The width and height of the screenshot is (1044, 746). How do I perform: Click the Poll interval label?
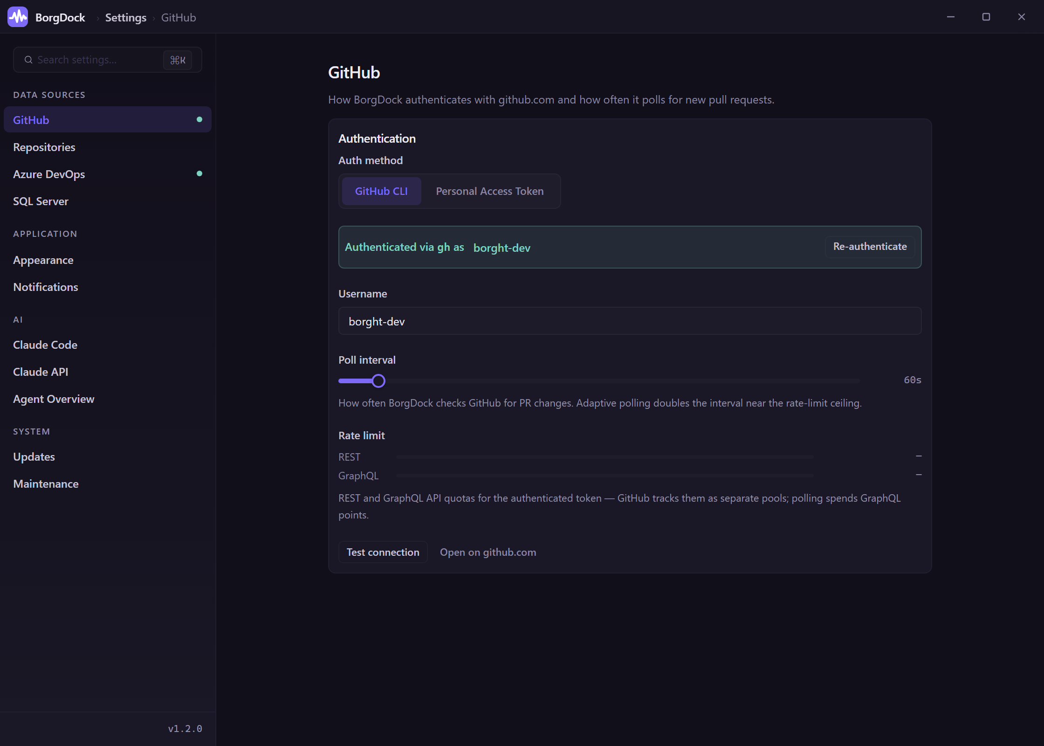click(367, 360)
